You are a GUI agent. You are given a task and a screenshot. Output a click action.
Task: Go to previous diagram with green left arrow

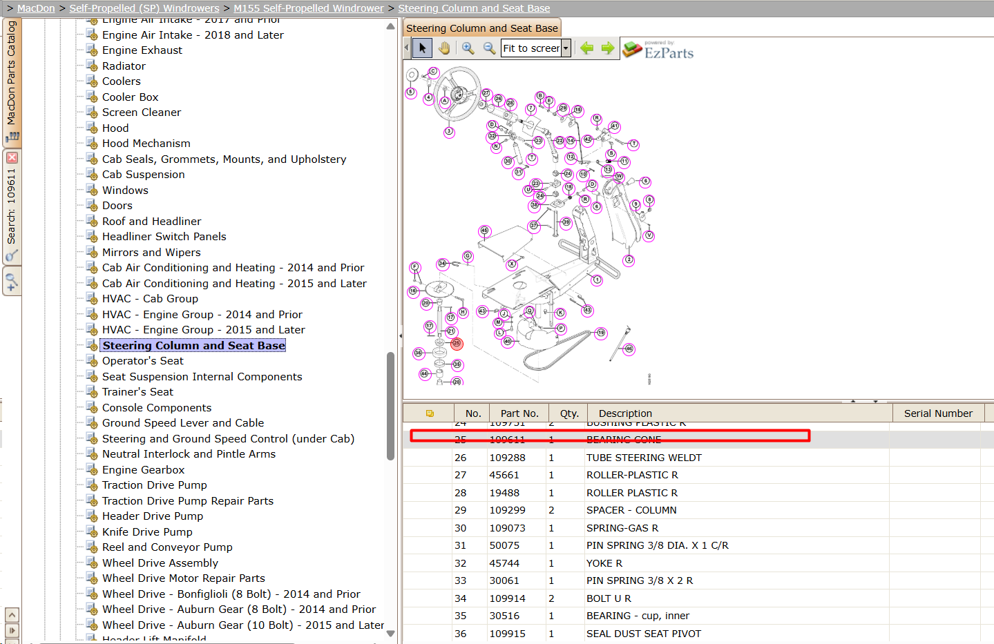coord(587,48)
